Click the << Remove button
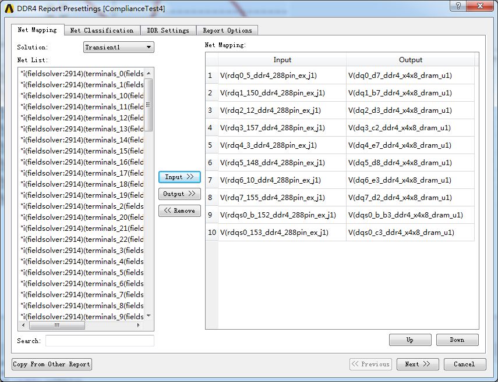 click(x=179, y=211)
